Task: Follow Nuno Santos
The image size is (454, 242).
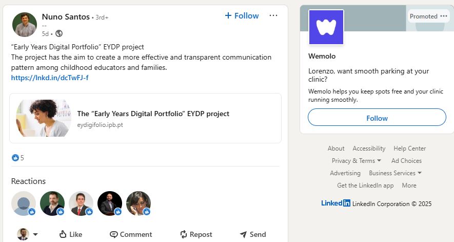Action: pyautogui.click(x=242, y=15)
